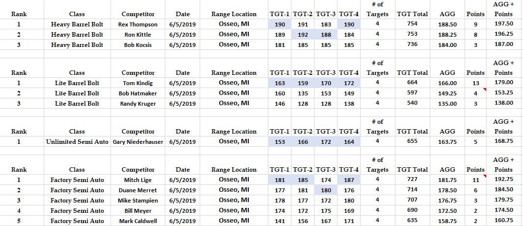Click Randy Kruger's AGG + Points 138.00
Screen dimensions: 523x226
point(503,103)
